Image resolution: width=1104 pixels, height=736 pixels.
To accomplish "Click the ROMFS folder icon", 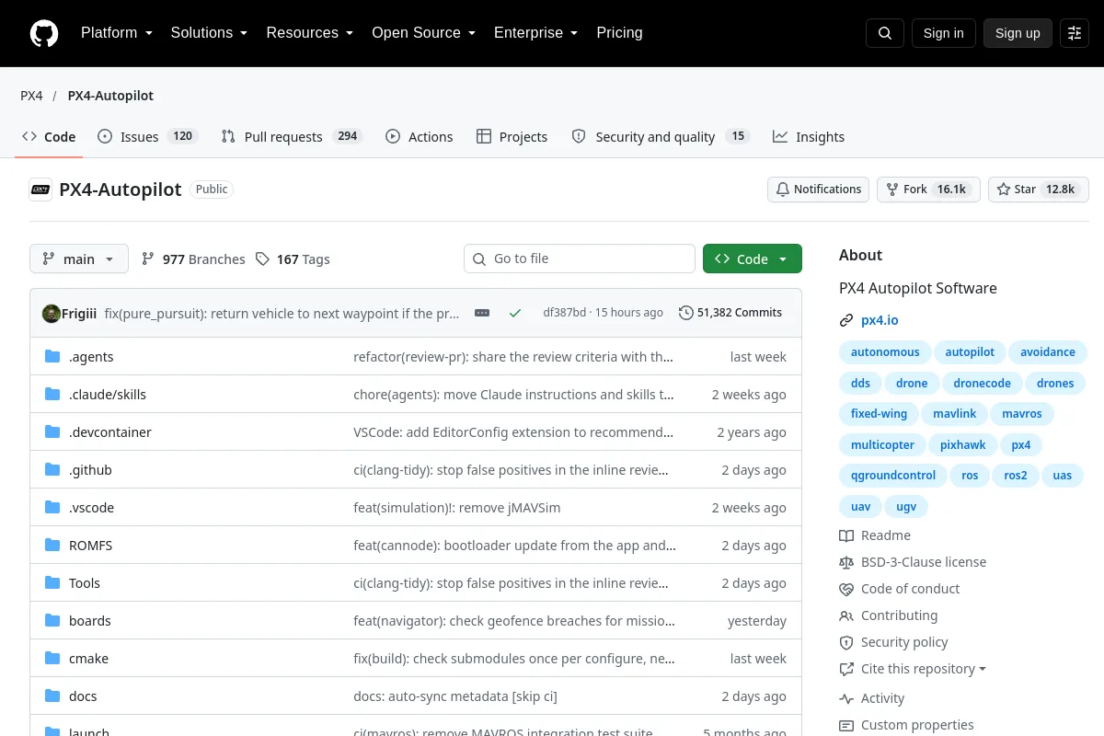I will tap(52, 546).
